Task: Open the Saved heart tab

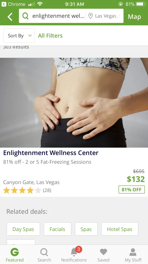Action: click(x=103, y=254)
